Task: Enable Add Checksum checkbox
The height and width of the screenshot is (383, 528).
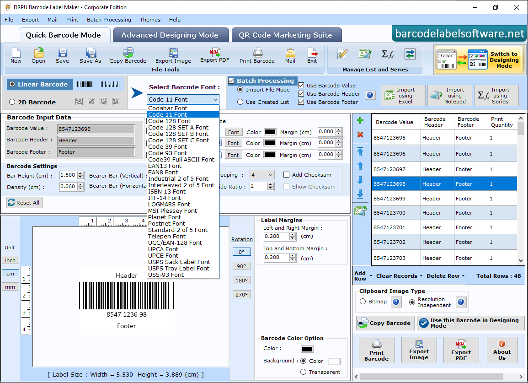Action: tap(286, 175)
